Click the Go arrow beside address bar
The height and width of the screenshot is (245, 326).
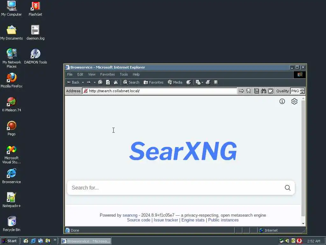point(241,91)
